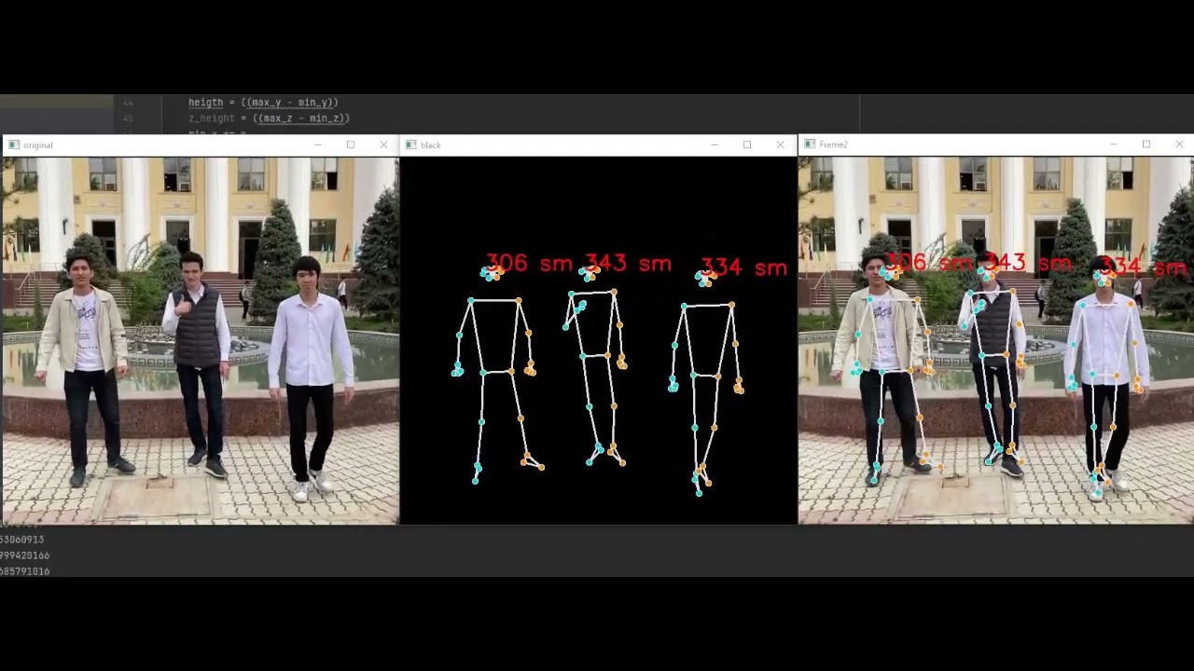1194x671 pixels.
Task: Maximize the 'Frame2' window
Action: click(x=1146, y=144)
